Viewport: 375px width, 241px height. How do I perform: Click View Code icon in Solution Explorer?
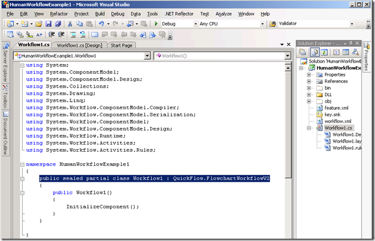336,52
